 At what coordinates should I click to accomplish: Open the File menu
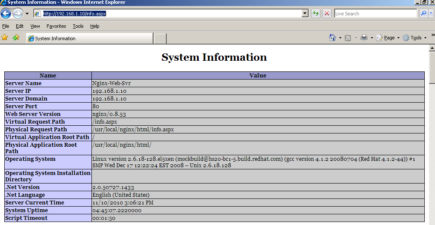pos(6,26)
